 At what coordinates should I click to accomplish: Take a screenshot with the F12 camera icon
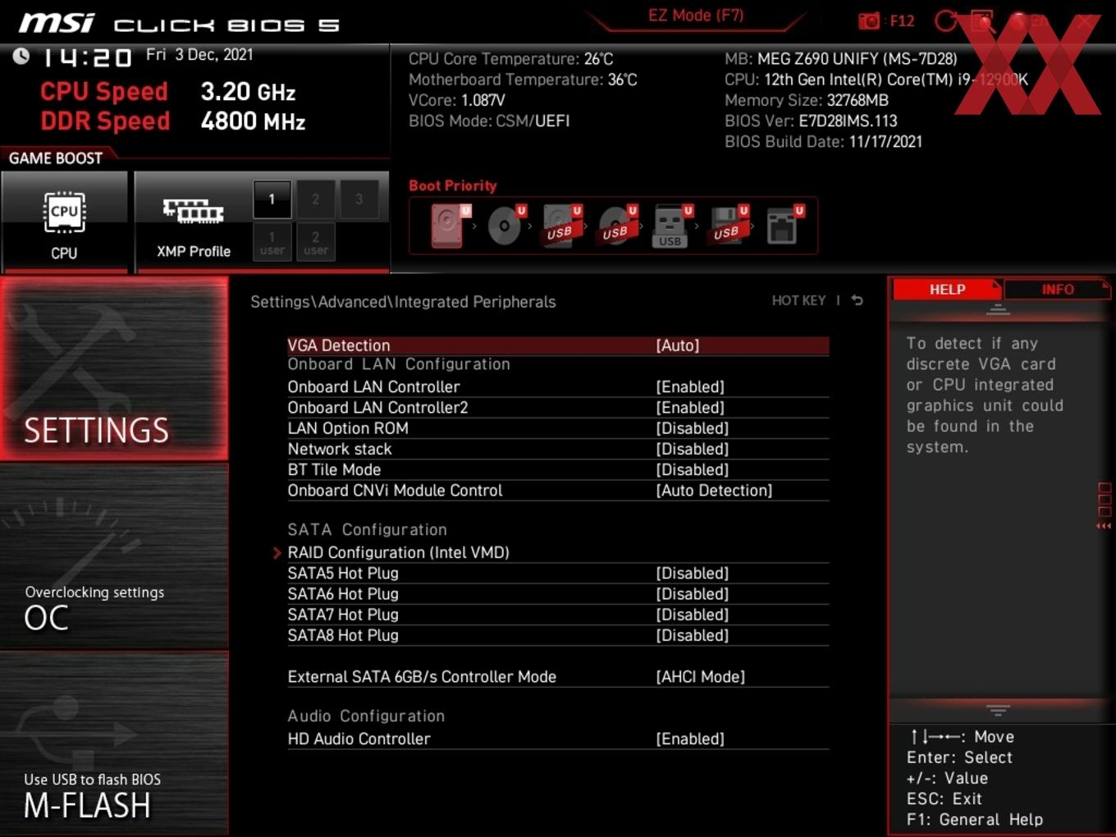[x=869, y=21]
